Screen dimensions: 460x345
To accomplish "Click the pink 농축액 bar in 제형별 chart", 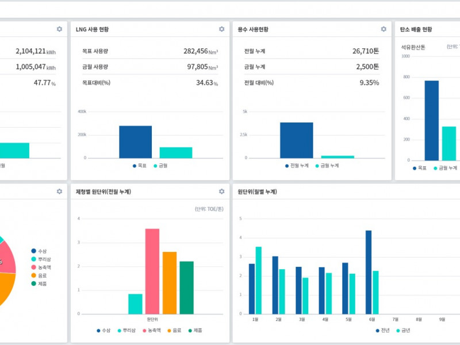I will (152, 271).
